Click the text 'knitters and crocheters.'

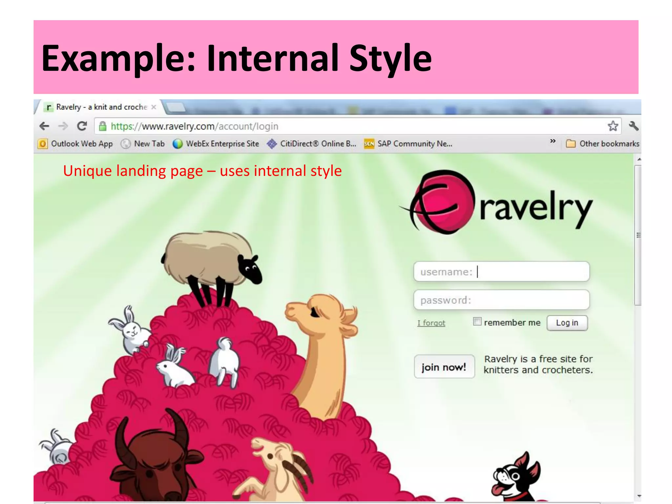(x=538, y=370)
